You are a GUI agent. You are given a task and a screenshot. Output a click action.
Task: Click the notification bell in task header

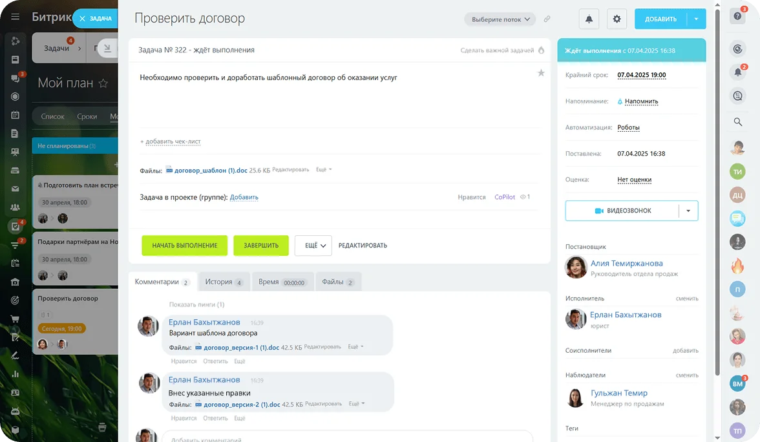[589, 19]
